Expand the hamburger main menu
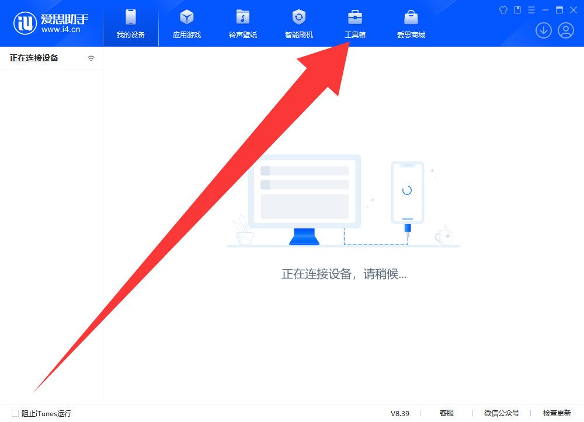This screenshot has width=584, height=422. (531, 10)
